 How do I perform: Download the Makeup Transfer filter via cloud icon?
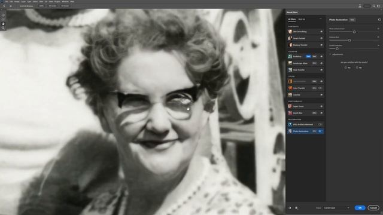[321, 45]
